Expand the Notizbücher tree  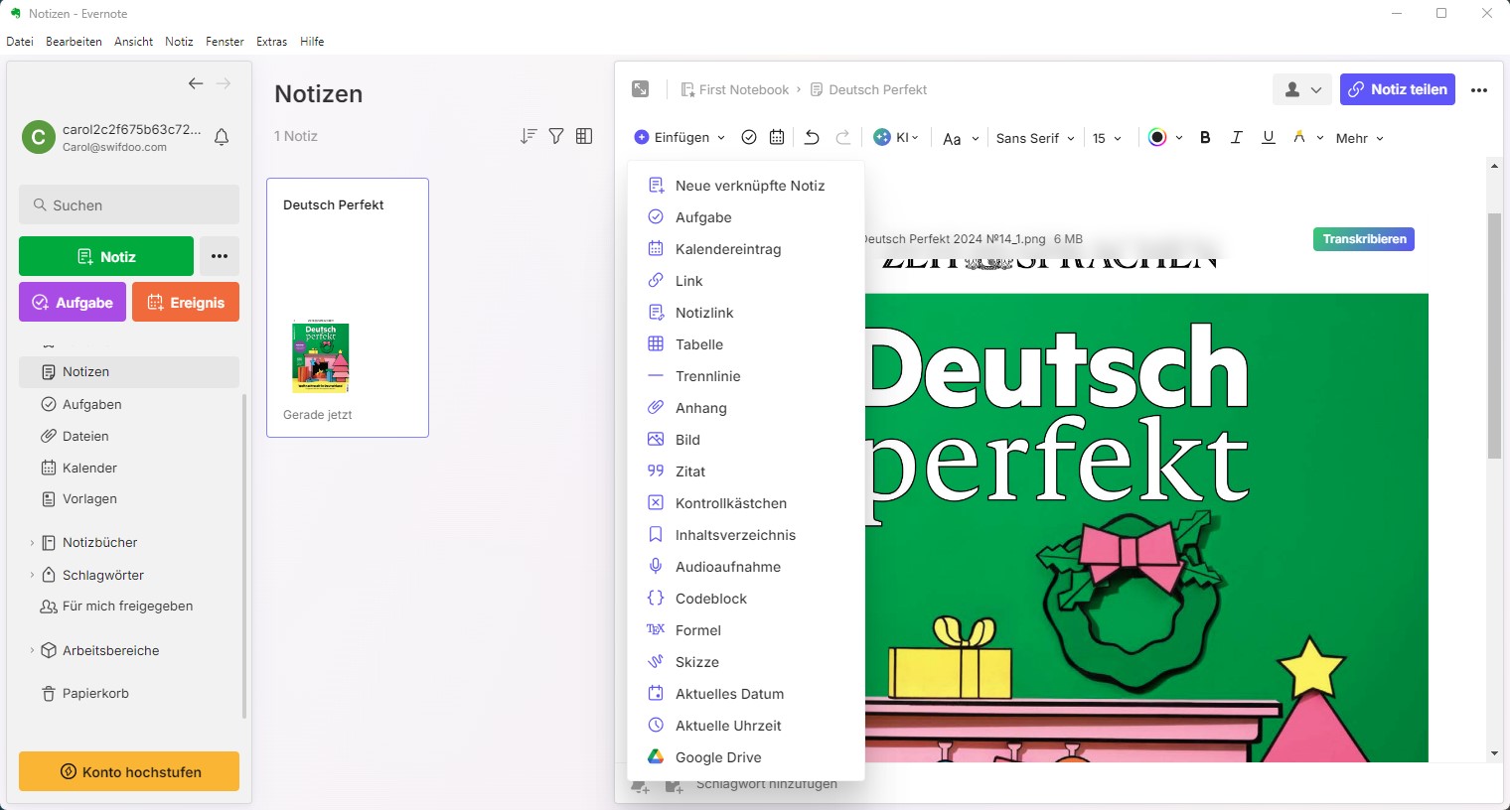coord(32,543)
